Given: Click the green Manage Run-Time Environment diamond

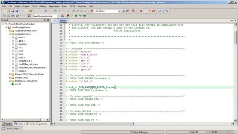Looking at the screenshot, I should [x=76, y=16].
